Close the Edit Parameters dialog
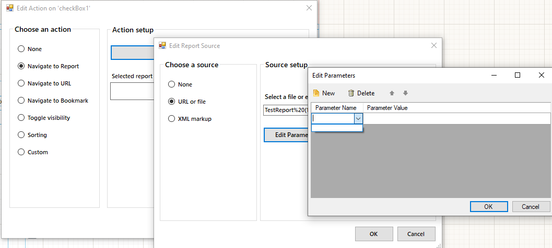The width and height of the screenshot is (552, 248). pyautogui.click(x=542, y=76)
